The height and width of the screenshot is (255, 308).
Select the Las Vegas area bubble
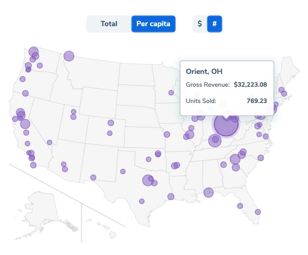click(49, 142)
